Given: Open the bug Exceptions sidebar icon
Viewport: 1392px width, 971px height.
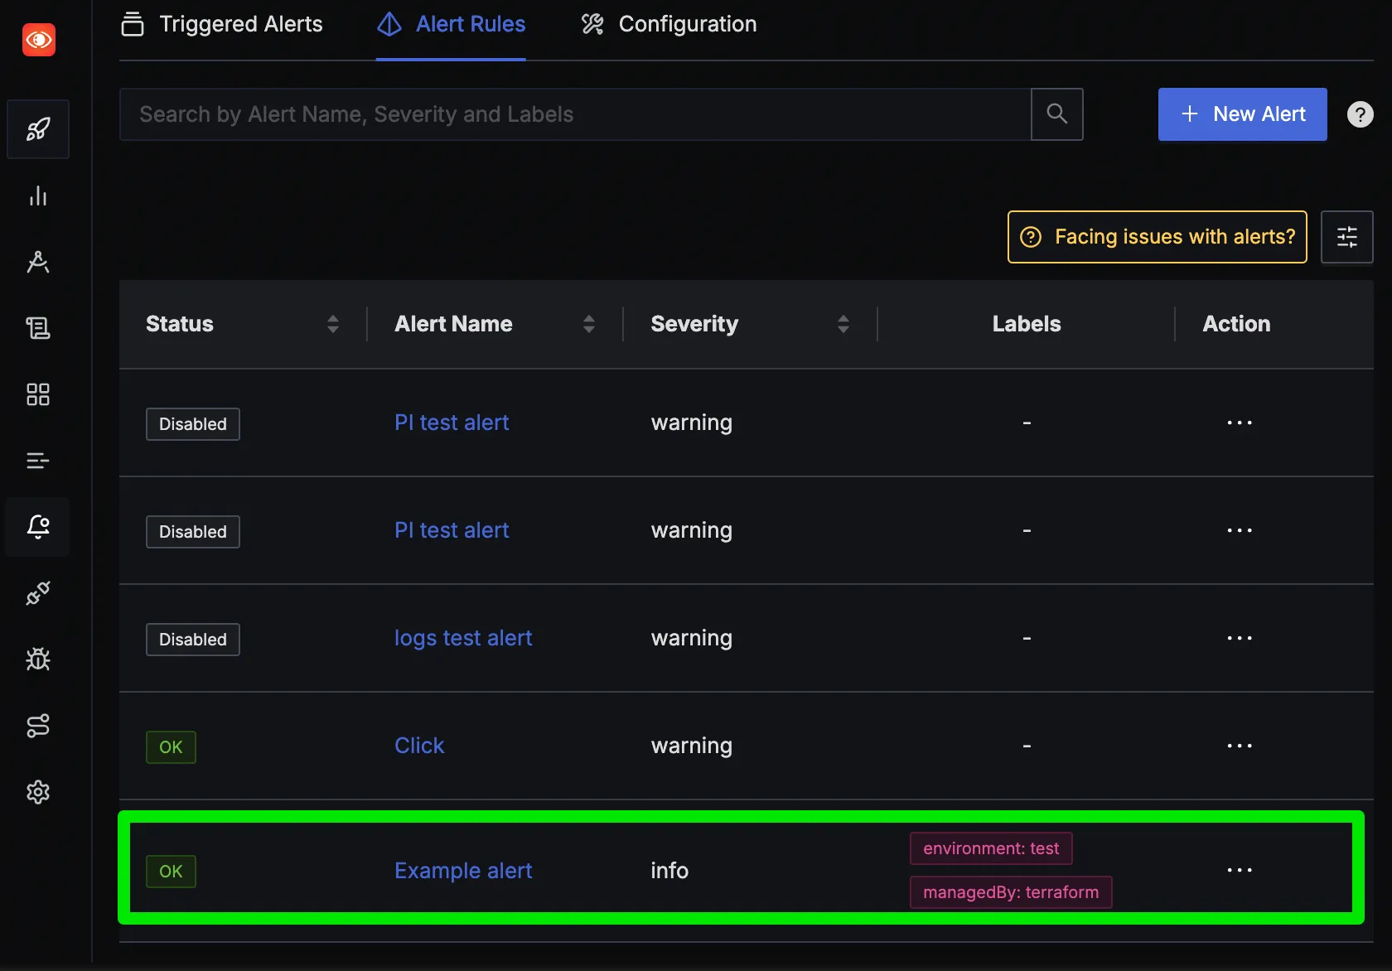Looking at the screenshot, I should pyautogui.click(x=38, y=659).
